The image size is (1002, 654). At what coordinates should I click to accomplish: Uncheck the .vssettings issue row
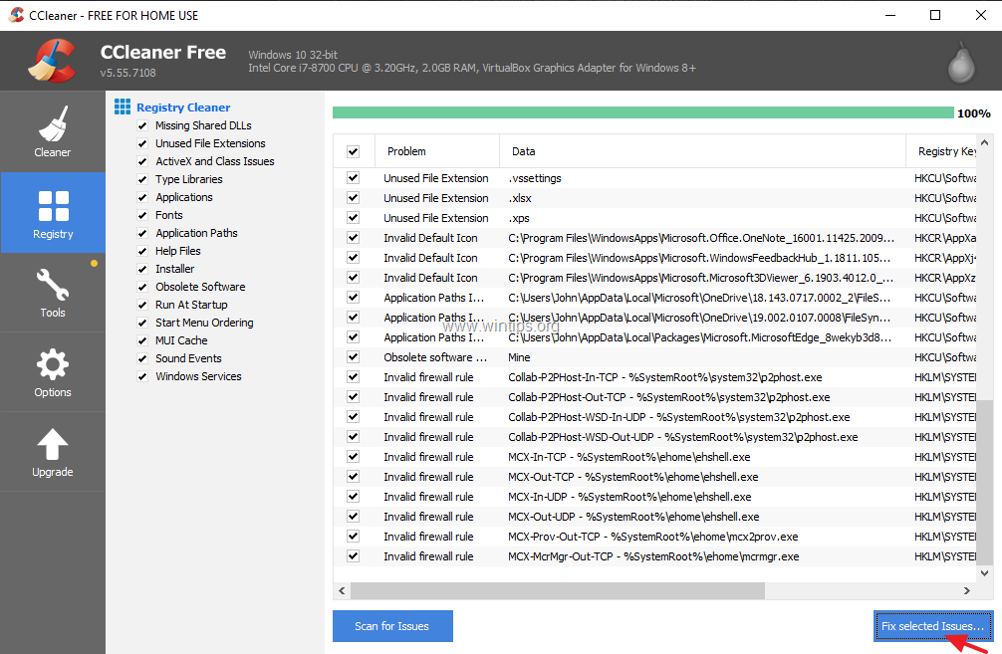(353, 178)
